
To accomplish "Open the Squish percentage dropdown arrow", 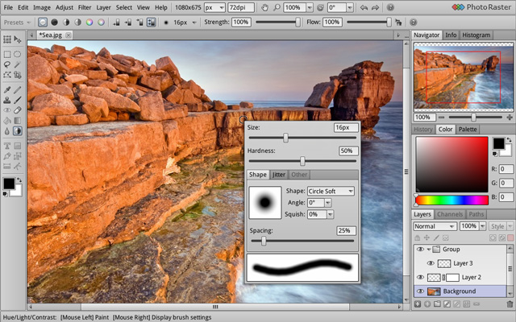I will pos(330,214).
